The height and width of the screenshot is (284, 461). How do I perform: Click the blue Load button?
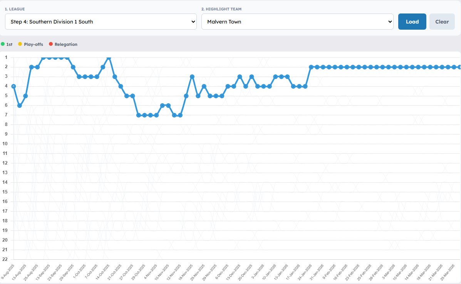pos(412,22)
